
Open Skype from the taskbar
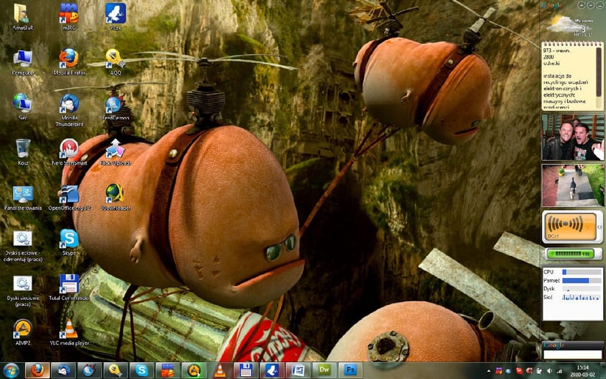click(x=142, y=370)
